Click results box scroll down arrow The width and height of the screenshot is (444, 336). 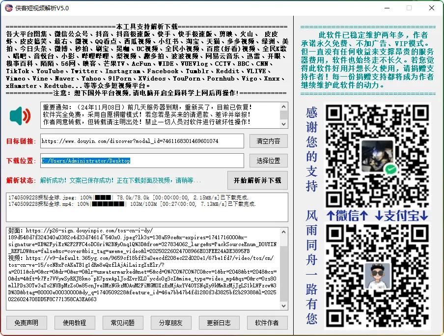tap(283, 306)
